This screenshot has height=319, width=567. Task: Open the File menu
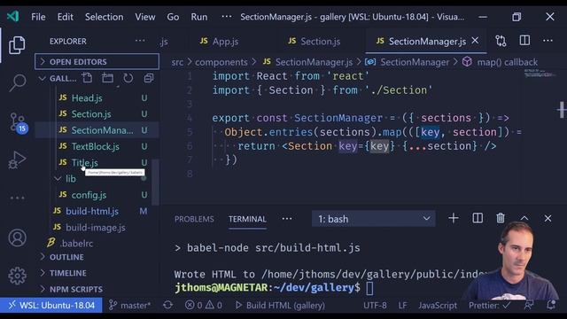38,17
